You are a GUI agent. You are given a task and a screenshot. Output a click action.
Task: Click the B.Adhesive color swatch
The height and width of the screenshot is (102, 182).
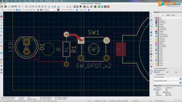point(156,23)
